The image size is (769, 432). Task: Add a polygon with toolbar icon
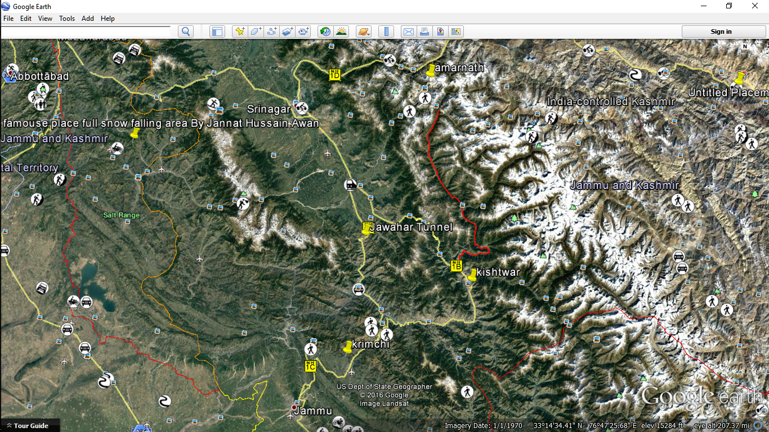256,31
